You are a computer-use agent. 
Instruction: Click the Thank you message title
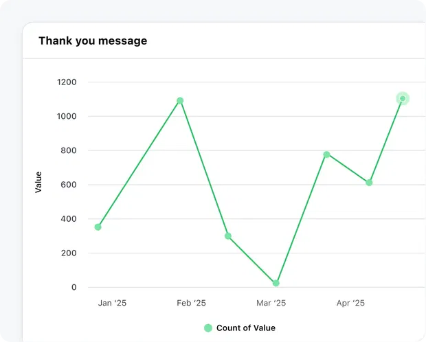point(93,41)
